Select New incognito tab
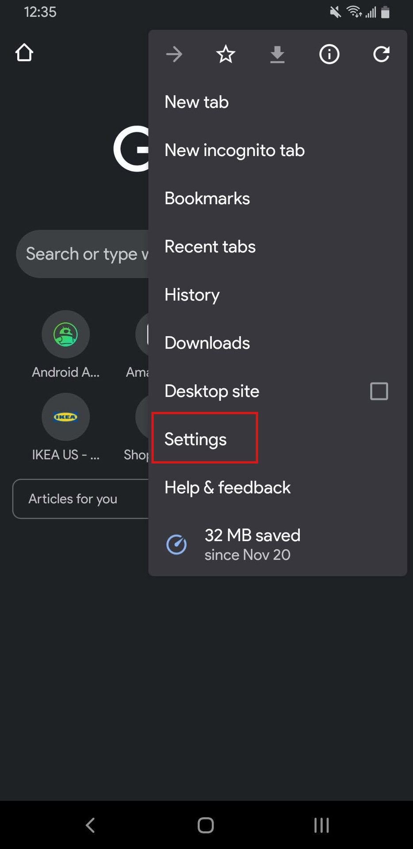Image resolution: width=413 pixels, height=849 pixels. tap(234, 150)
